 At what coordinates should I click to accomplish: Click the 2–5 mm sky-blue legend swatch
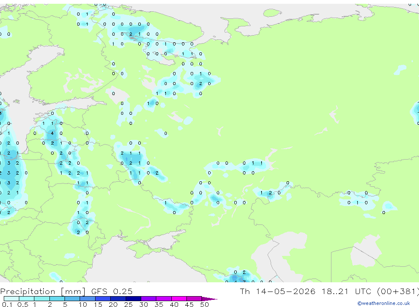tap(57, 299)
